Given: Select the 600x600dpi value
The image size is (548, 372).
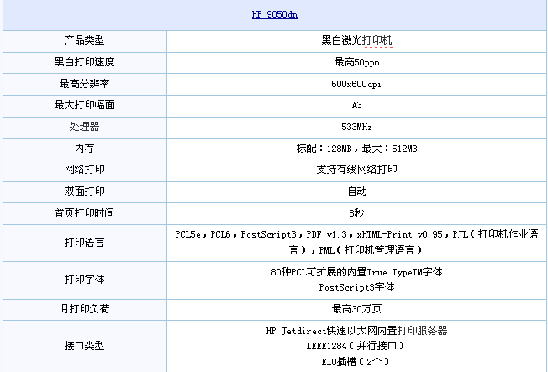Looking at the screenshot, I should coord(356,84).
